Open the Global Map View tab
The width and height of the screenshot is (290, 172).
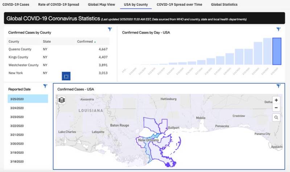tap(101, 5)
